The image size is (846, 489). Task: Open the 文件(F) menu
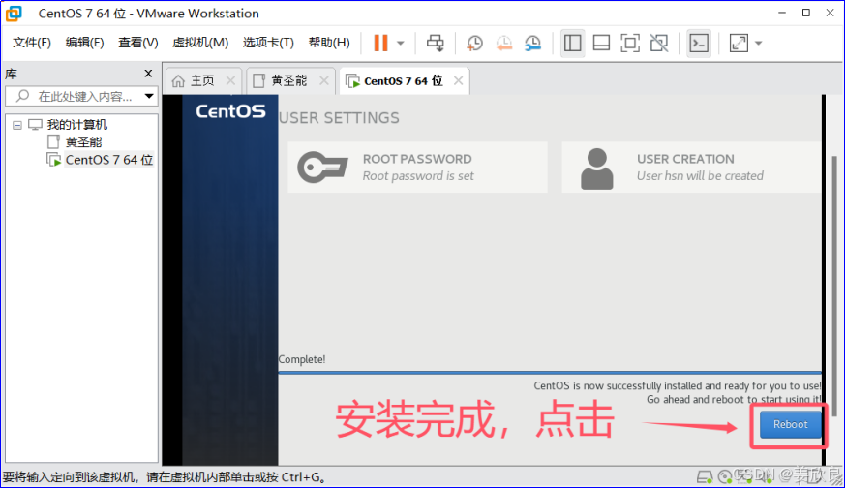point(32,43)
